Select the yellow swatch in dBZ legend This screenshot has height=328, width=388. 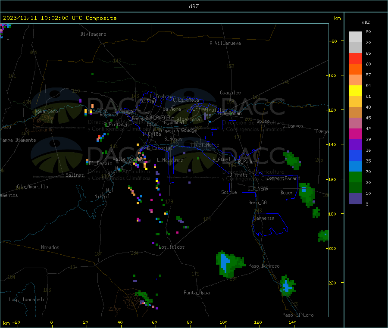355,91
